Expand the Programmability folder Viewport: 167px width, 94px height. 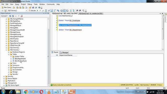pos(9,68)
